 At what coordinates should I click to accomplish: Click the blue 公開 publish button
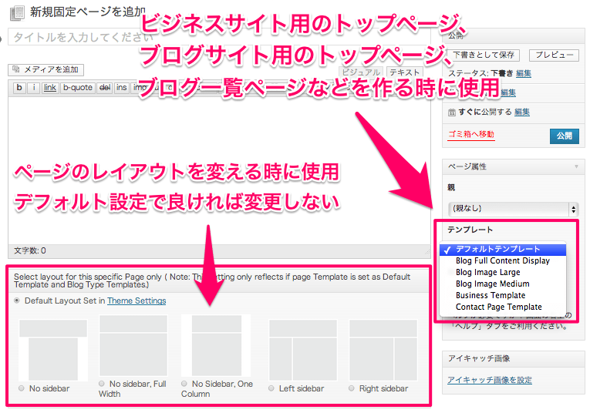click(x=564, y=136)
